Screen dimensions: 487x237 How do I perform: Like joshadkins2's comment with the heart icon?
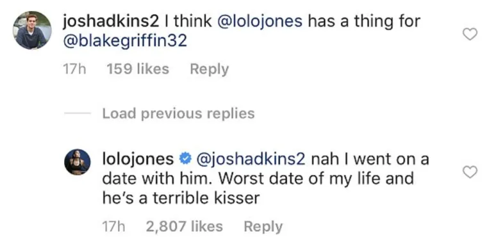point(470,34)
